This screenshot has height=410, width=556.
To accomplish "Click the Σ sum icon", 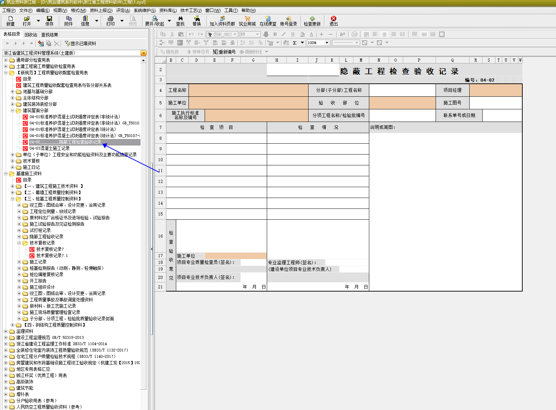I will (294, 43).
